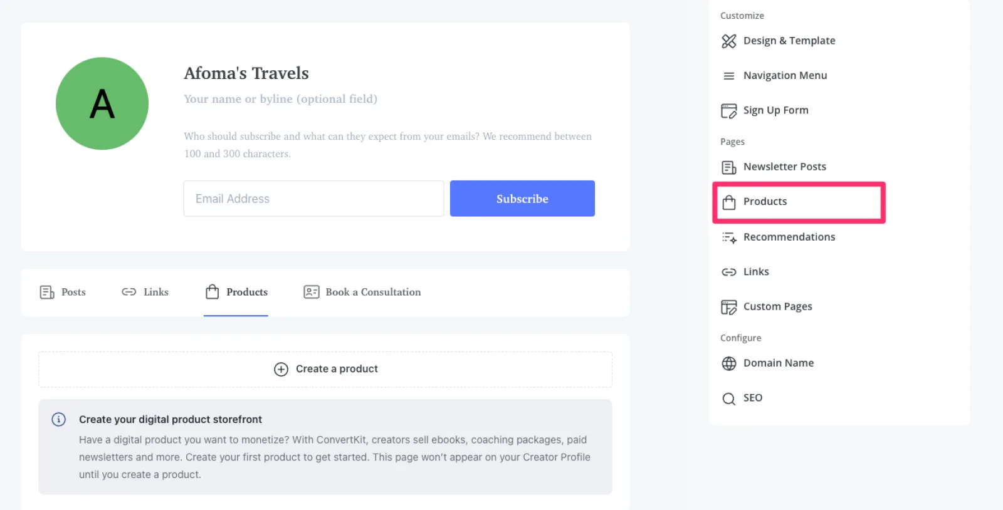Click the Recommendations sparkle list icon
Viewport: 1003px width, 510px height.
[x=728, y=237]
